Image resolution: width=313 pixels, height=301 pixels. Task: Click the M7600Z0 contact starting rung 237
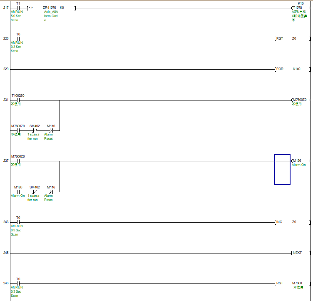[x=18, y=161]
